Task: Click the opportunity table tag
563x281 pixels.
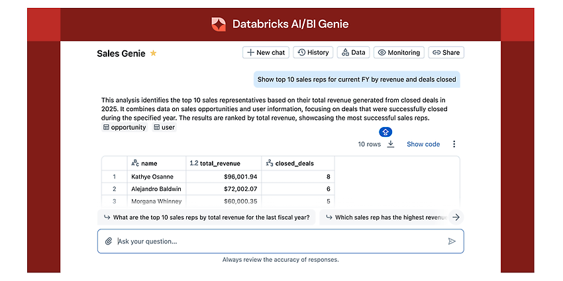Action: click(125, 127)
